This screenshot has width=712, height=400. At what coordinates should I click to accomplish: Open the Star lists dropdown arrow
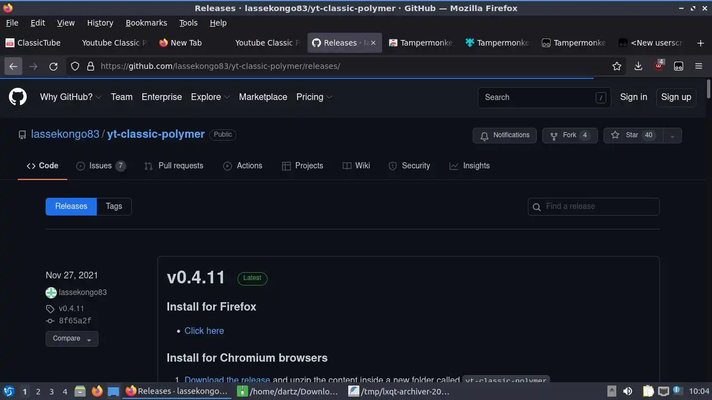(x=673, y=136)
